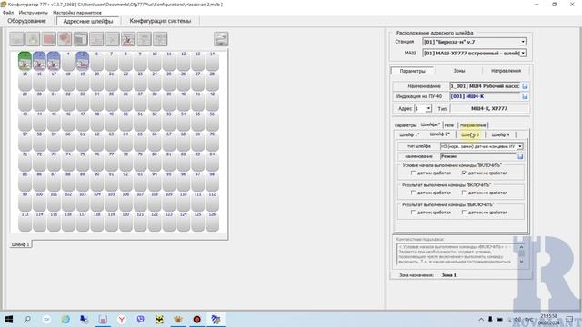The height and width of the screenshot is (327, 582).
Task: Select the Шлейф 1* tab
Action: [409, 134]
